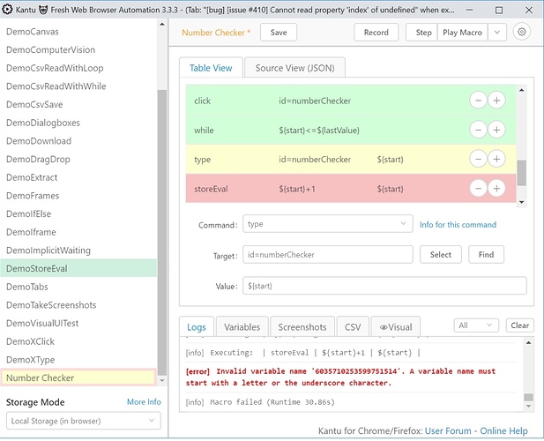Open the Screenshots tab
544x441 pixels.
pyautogui.click(x=302, y=327)
